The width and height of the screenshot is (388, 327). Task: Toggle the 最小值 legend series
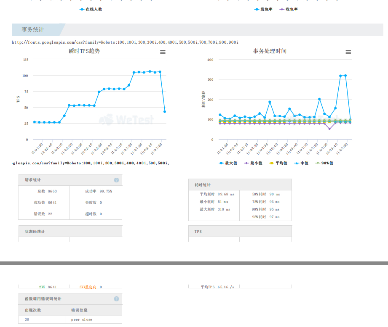[x=253, y=163]
